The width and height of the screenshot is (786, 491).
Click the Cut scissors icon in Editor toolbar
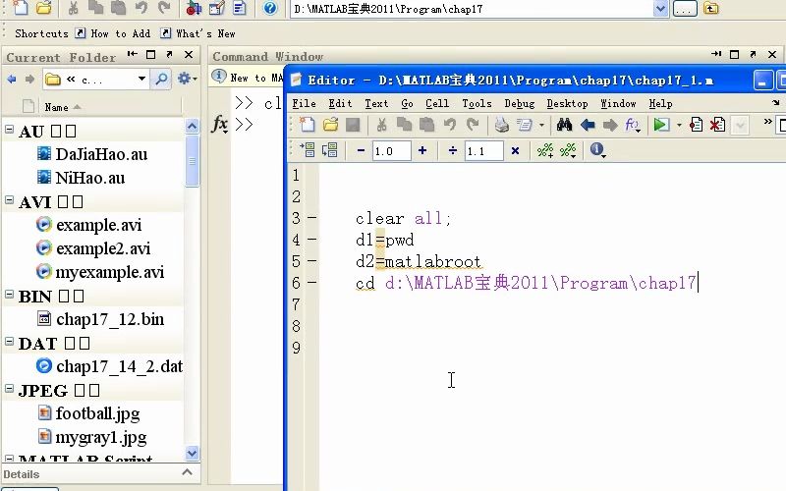(381, 125)
